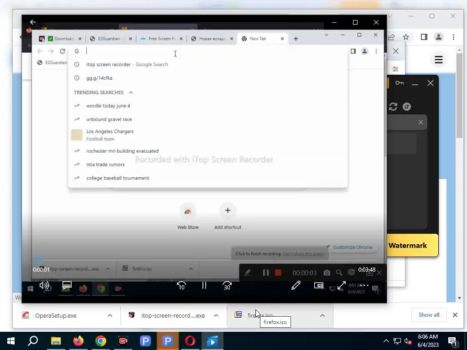Screen dimensions: 467x350
Task: Click Show all downloads button
Action: click(429, 315)
